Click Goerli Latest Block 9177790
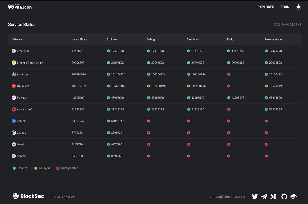This screenshot has height=204, width=308. [x=77, y=144]
